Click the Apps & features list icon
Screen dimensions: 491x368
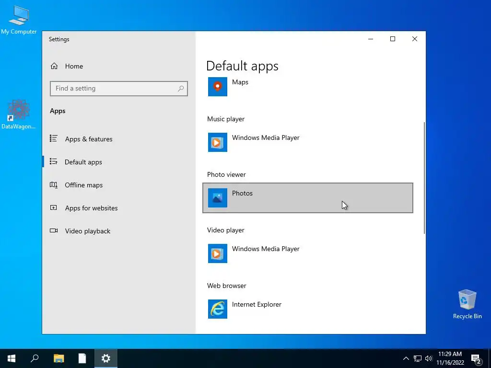(x=54, y=138)
